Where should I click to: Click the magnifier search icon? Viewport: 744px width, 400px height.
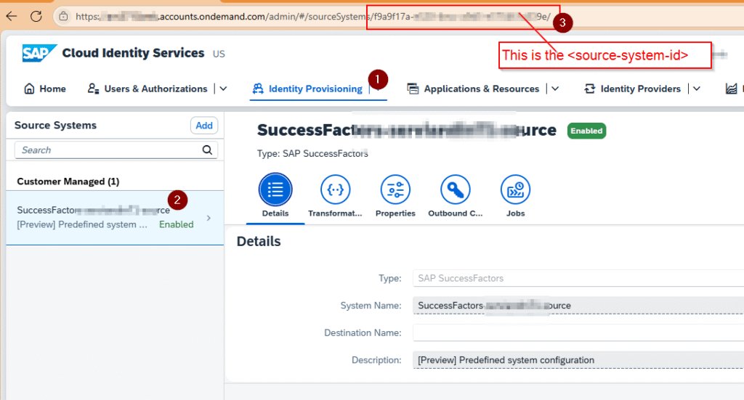tap(207, 150)
